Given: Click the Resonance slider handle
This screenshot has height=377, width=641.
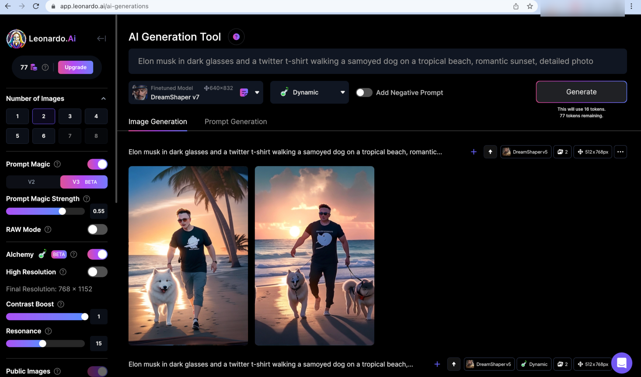Looking at the screenshot, I should (42, 344).
